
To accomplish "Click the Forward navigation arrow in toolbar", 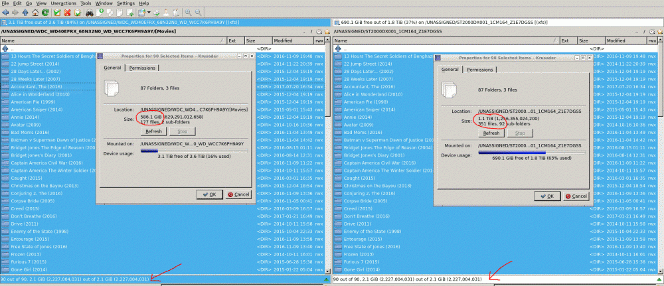I will tap(15, 12).
